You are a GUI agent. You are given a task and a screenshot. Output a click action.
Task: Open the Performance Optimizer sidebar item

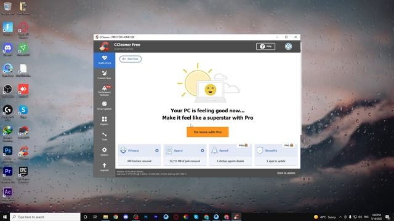pyautogui.click(x=104, y=90)
